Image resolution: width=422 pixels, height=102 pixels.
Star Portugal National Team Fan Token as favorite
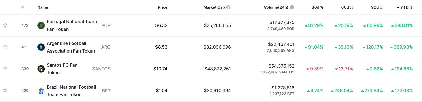point(5,25)
